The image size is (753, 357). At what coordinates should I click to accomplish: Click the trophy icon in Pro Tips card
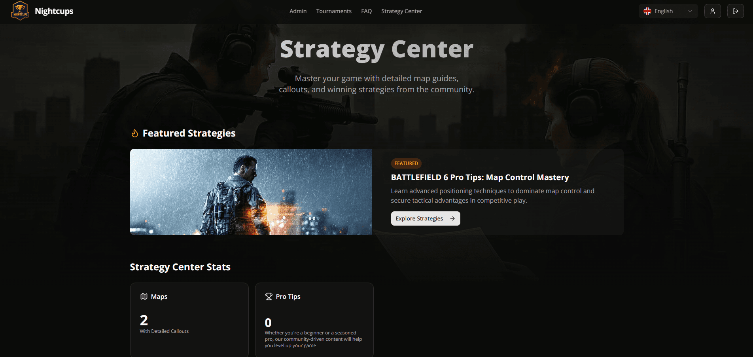tap(269, 296)
